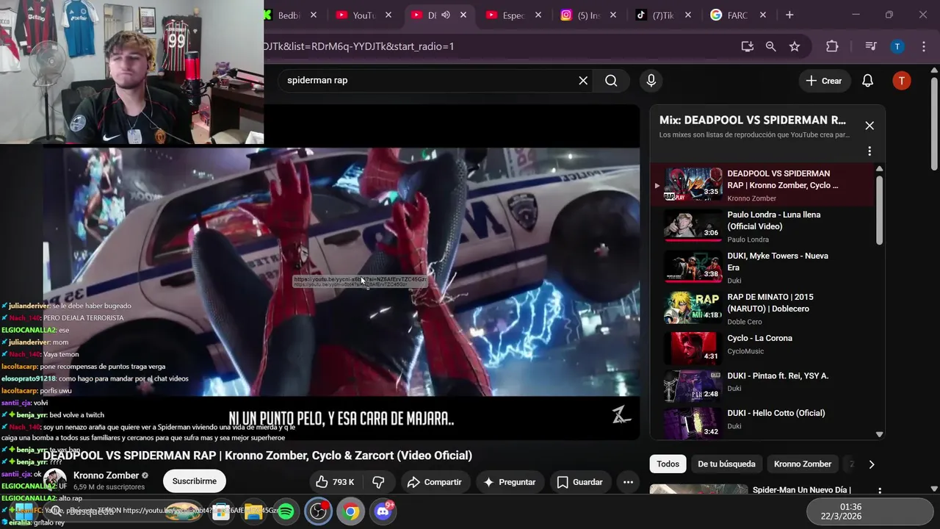This screenshot has height=529, width=940.
Task: Open the Chrome extensions puzzle icon
Action: pyautogui.click(x=831, y=46)
